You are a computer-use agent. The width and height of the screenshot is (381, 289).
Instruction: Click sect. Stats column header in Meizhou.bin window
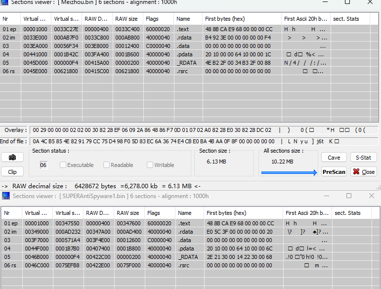350,19
